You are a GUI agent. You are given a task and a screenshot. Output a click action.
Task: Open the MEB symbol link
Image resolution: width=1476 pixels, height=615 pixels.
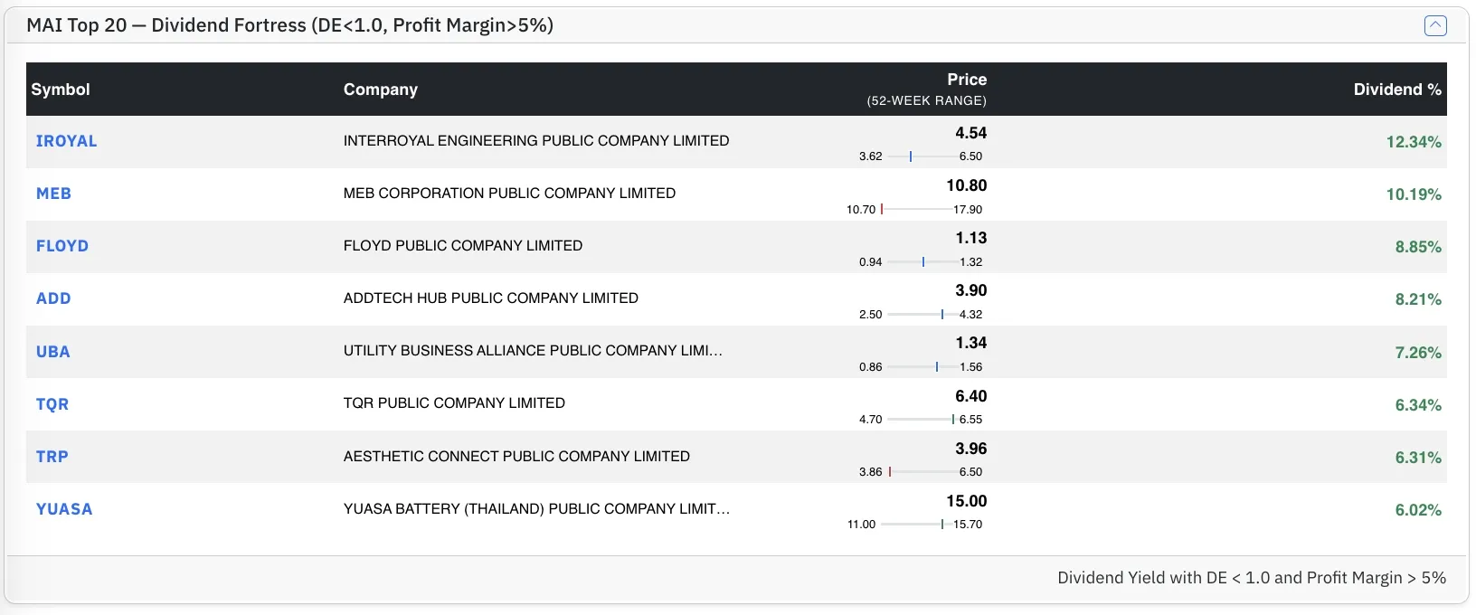(53, 194)
